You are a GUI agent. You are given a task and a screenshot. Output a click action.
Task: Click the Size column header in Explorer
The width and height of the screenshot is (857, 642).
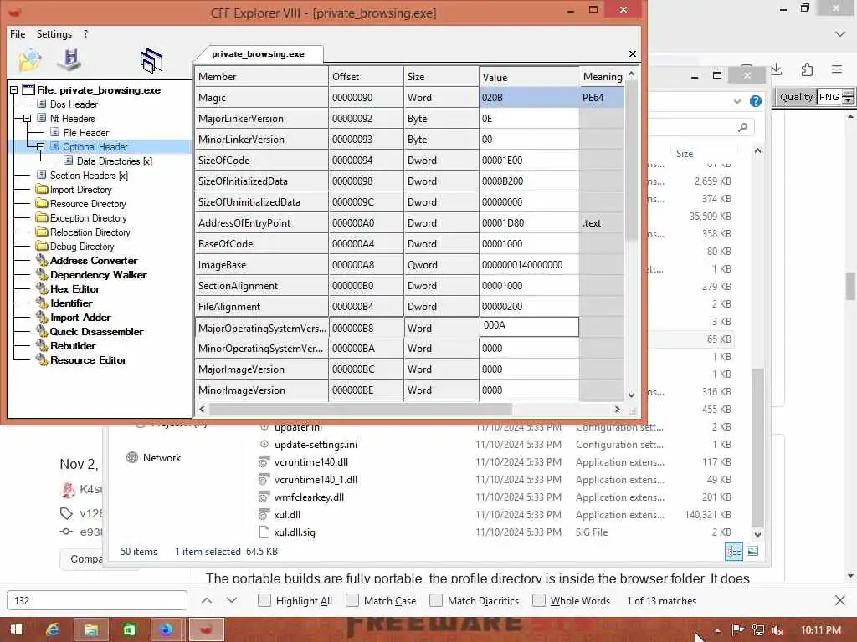(685, 154)
